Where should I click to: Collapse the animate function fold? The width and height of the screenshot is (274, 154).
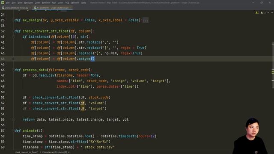point(13,131)
